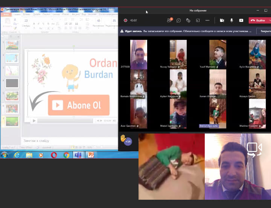Screen dimensions: 271x208
Task: Open the Редактирование dropdown in PowerPoint ribbon
Action: pos(112,23)
